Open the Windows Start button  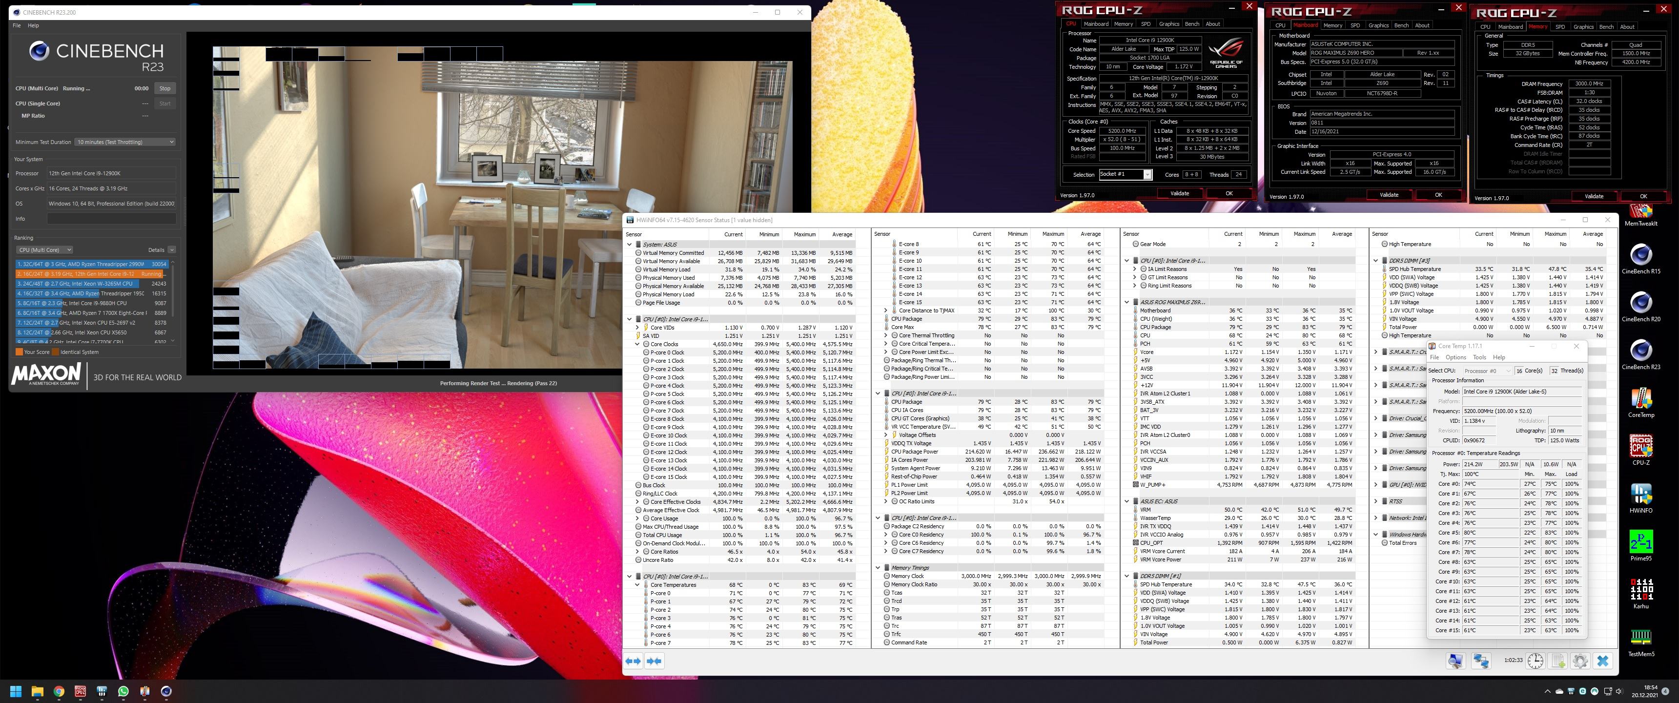(16, 691)
